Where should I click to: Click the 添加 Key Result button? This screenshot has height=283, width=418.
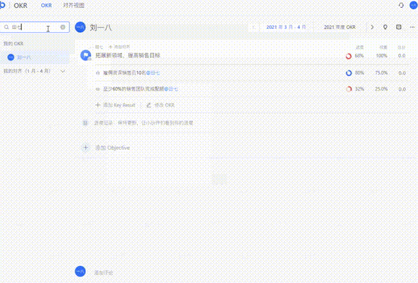point(115,105)
